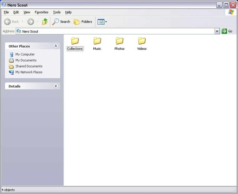Click the window resize grip corner
Image resolution: width=238 pixels, height=194 pixels.
click(x=235, y=191)
